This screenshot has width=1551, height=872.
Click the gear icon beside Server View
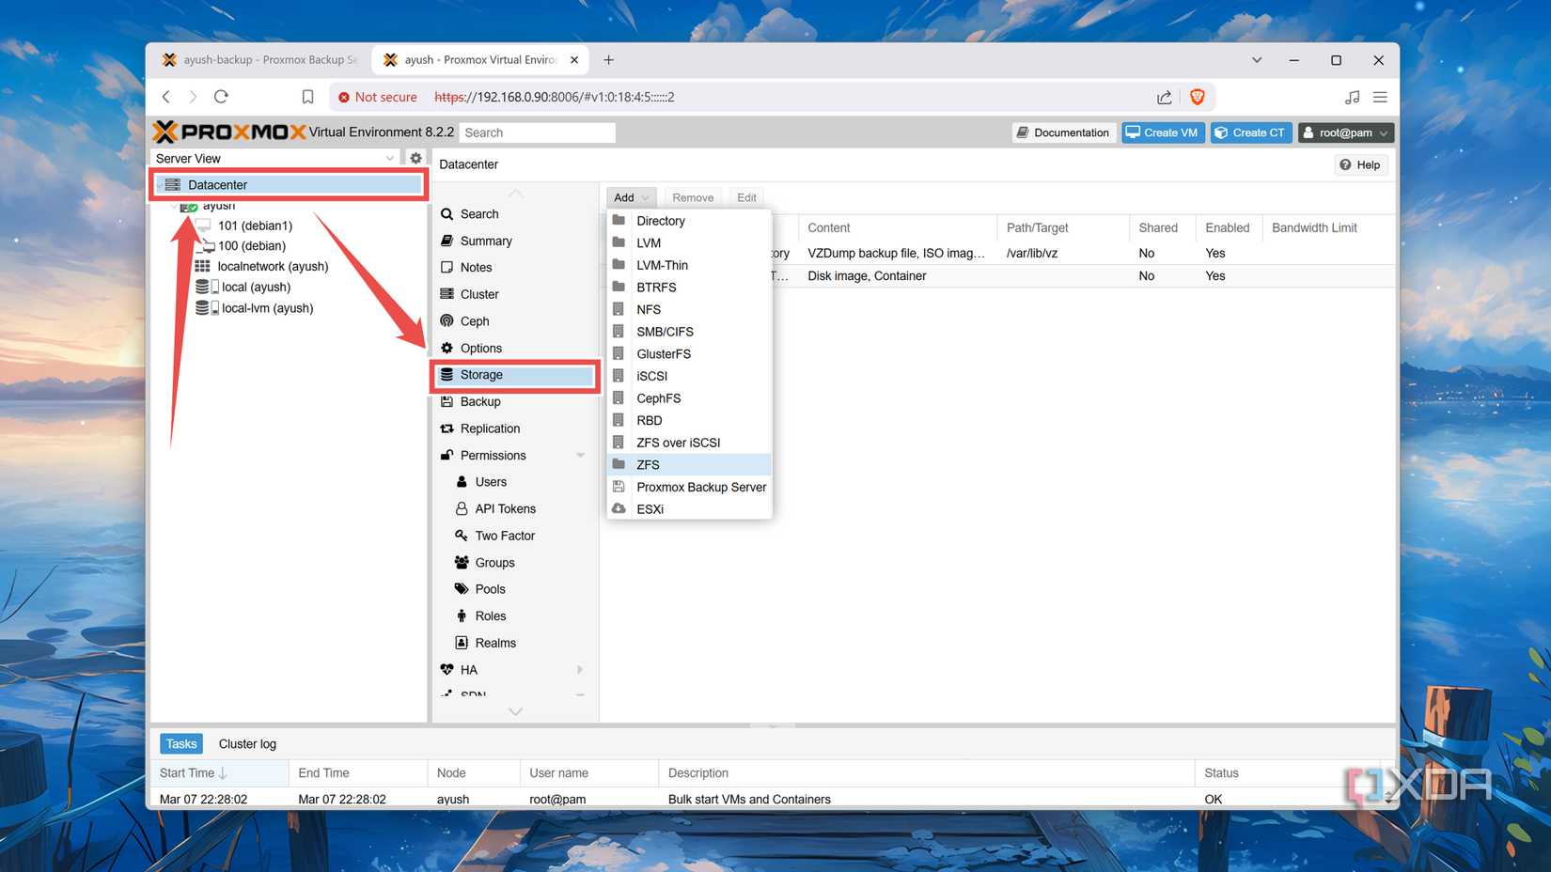pos(415,157)
